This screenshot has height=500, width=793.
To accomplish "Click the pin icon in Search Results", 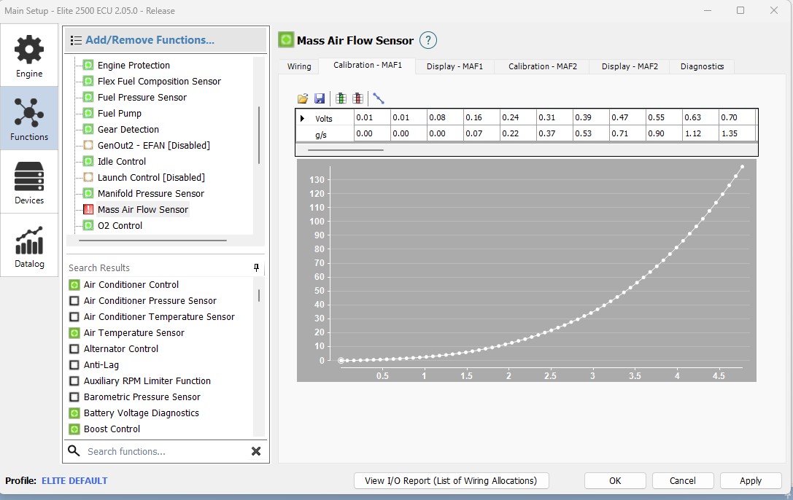I will (256, 267).
